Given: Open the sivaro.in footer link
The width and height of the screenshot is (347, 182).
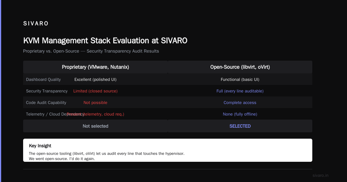Looking at the screenshot, I should [x=321, y=175].
